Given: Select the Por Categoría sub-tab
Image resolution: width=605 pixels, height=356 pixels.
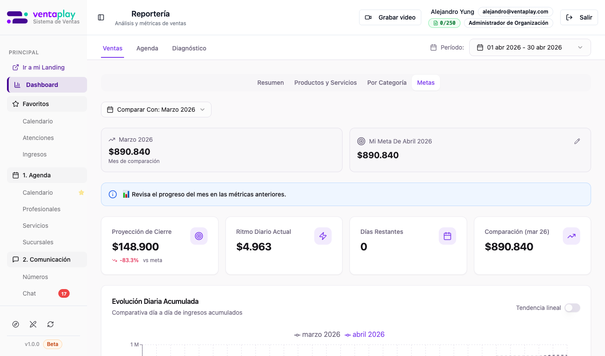Looking at the screenshot, I should 387,83.
